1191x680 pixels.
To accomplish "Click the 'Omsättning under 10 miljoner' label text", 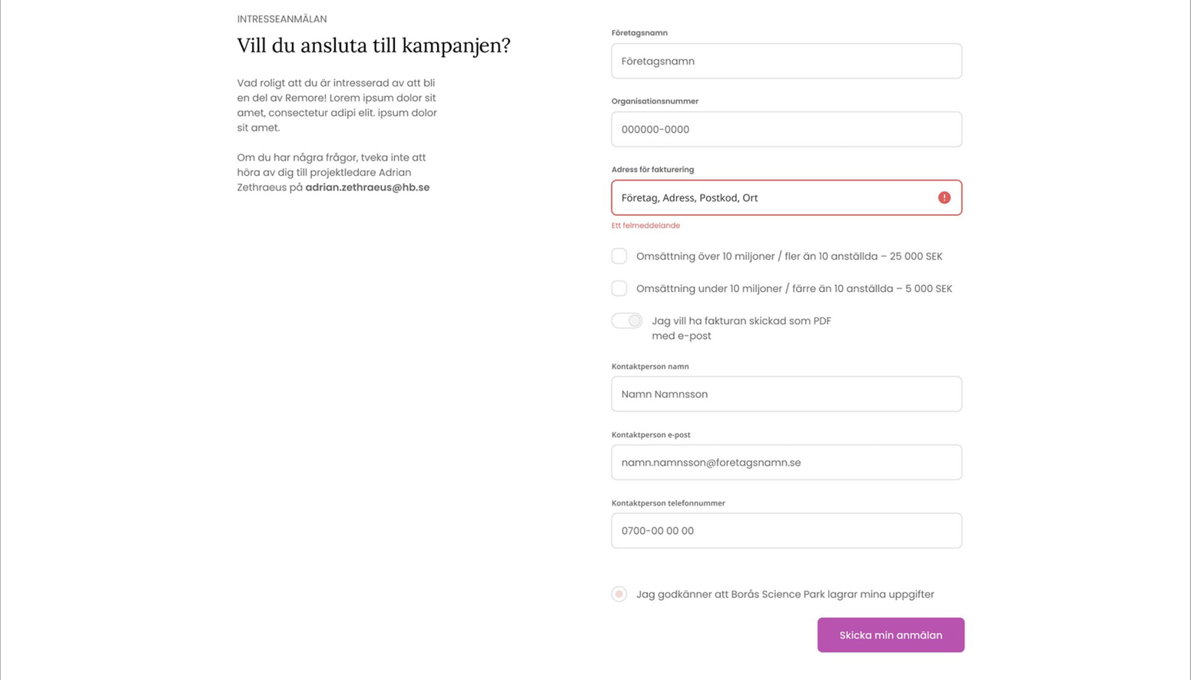I will (x=794, y=289).
